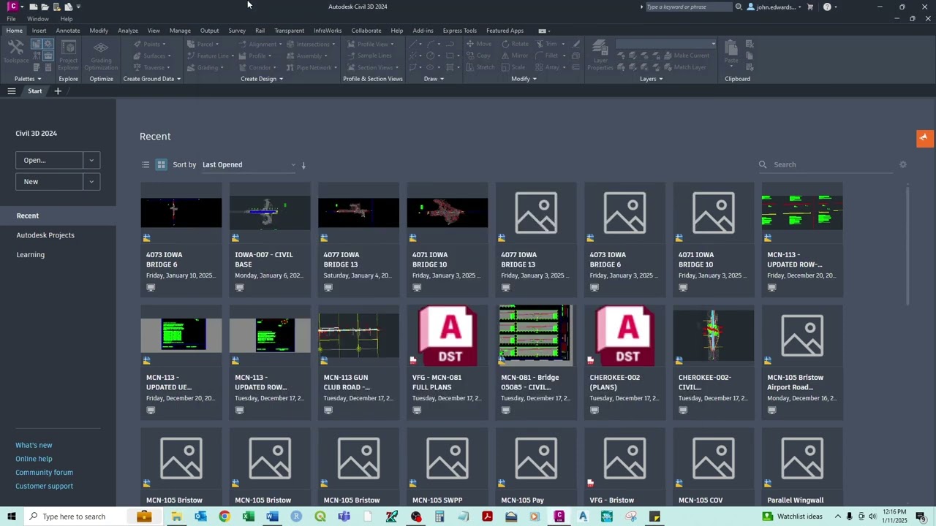Screen dimensions: 936x526
Task: Click the Paste clipboard icon
Action: coord(731,51)
